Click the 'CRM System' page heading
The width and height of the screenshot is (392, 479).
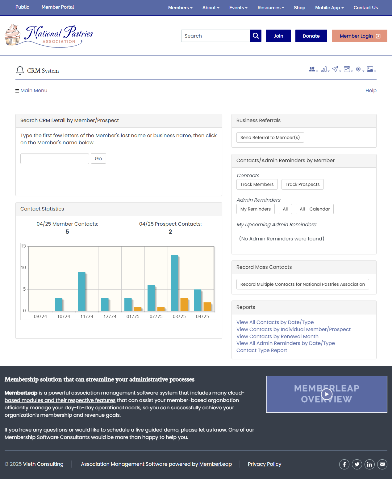pyautogui.click(x=43, y=71)
